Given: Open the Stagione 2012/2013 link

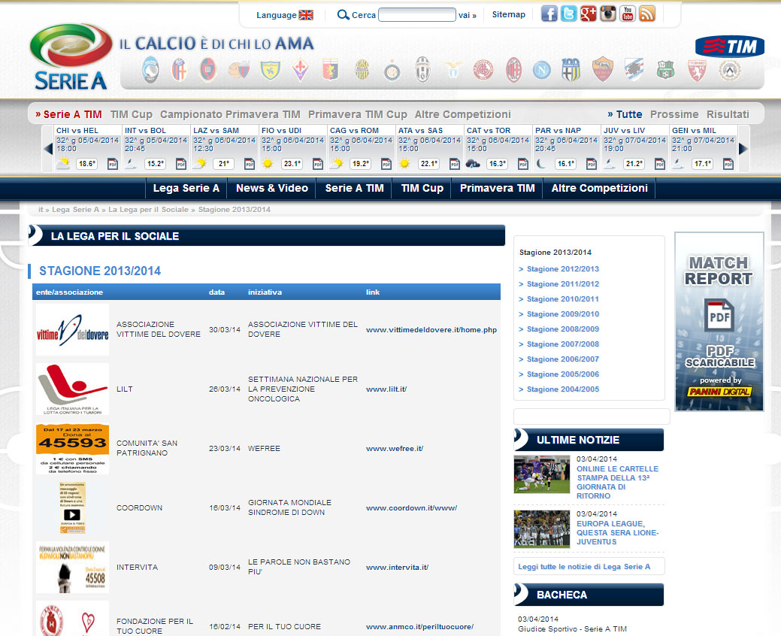Looking at the screenshot, I should point(563,269).
